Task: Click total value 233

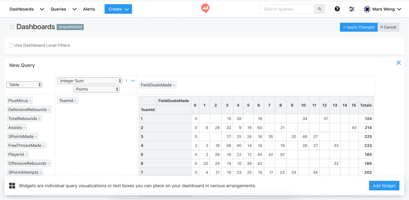Action: tap(368, 146)
